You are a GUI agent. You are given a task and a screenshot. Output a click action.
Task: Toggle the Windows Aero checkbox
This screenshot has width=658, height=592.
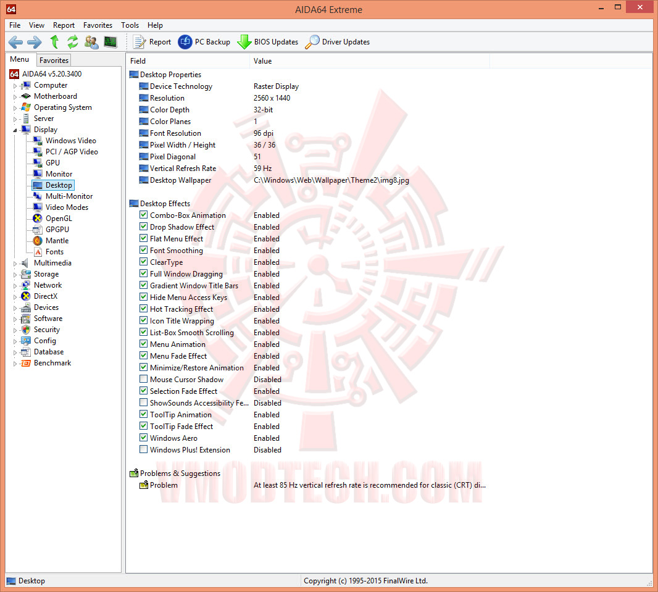144,438
